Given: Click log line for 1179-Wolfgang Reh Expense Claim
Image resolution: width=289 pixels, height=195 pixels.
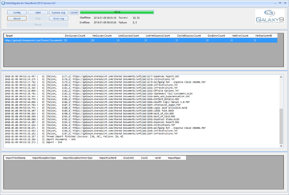Looking at the screenshot, I should pos(105,82).
